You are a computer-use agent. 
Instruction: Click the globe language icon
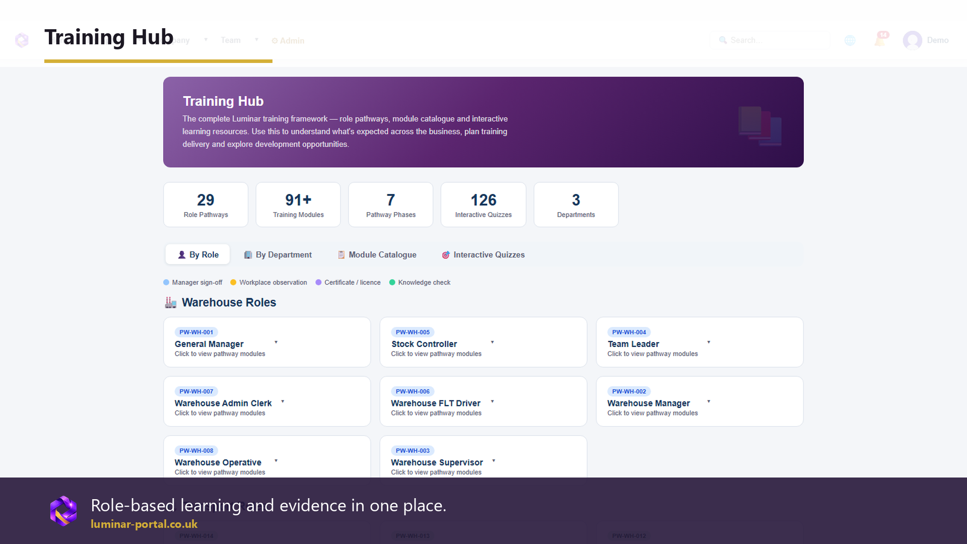850,40
